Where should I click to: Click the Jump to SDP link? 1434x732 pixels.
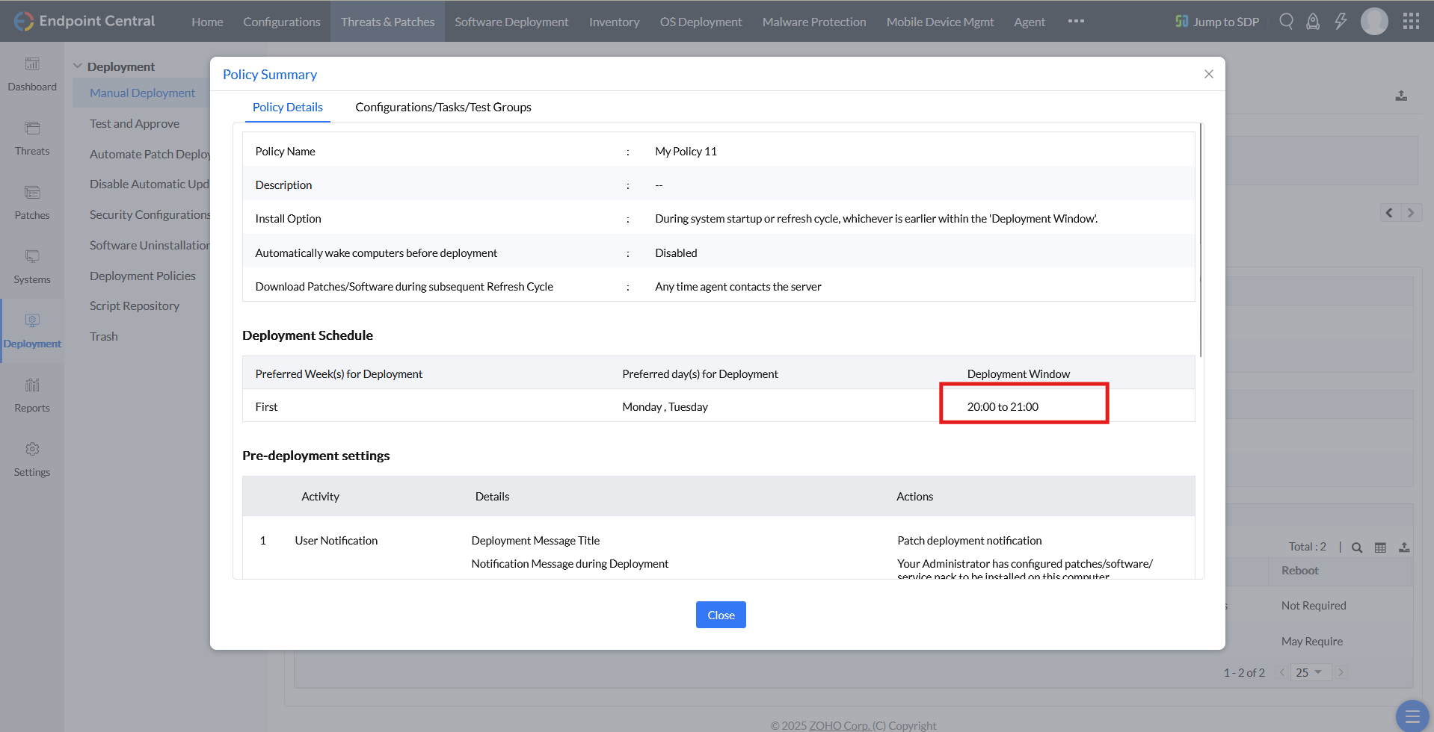tap(1217, 22)
